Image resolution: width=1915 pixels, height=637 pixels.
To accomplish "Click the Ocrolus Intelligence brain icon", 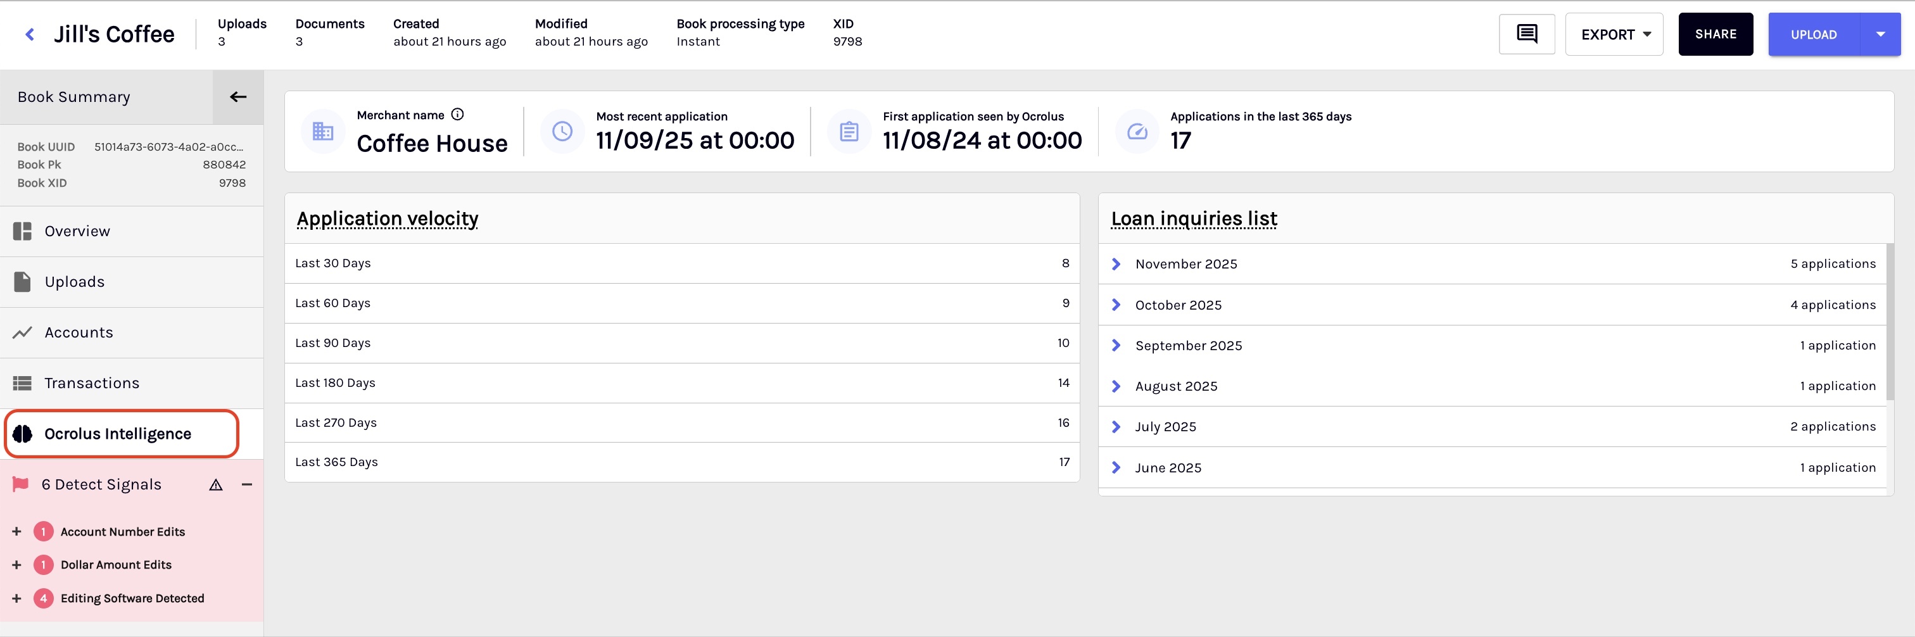I will (22, 434).
